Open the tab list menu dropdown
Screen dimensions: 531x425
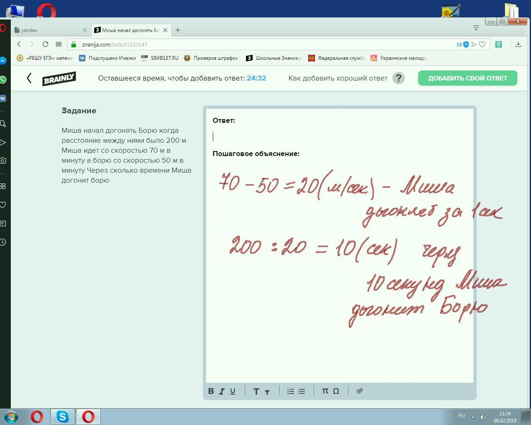click(476, 28)
